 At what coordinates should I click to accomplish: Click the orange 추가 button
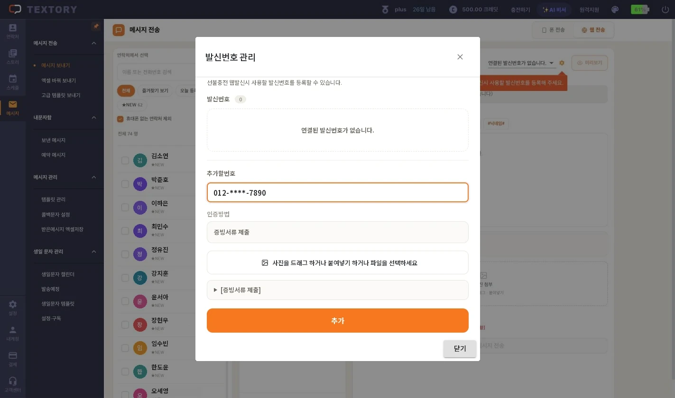[x=338, y=321]
